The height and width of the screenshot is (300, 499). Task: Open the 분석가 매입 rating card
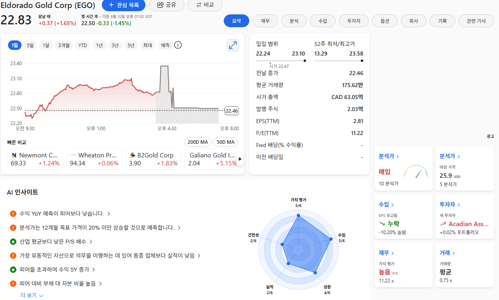click(404, 169)
